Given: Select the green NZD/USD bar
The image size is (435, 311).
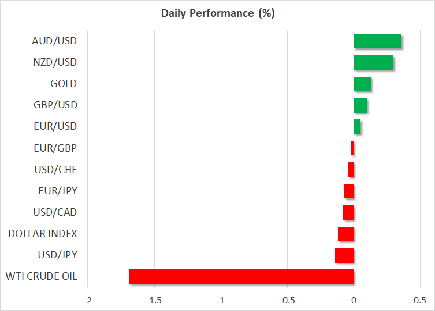Looking at the screenshot, I should 373,62.
